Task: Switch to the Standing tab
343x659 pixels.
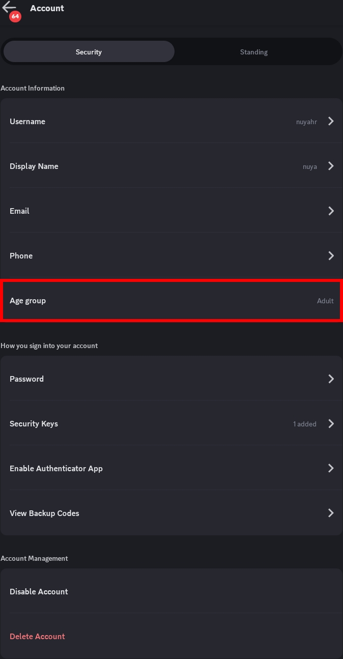Action: pos(253,52)
